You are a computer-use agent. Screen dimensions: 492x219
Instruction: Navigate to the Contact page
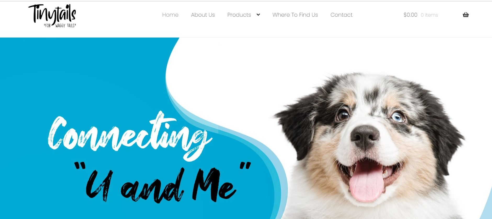341,15
